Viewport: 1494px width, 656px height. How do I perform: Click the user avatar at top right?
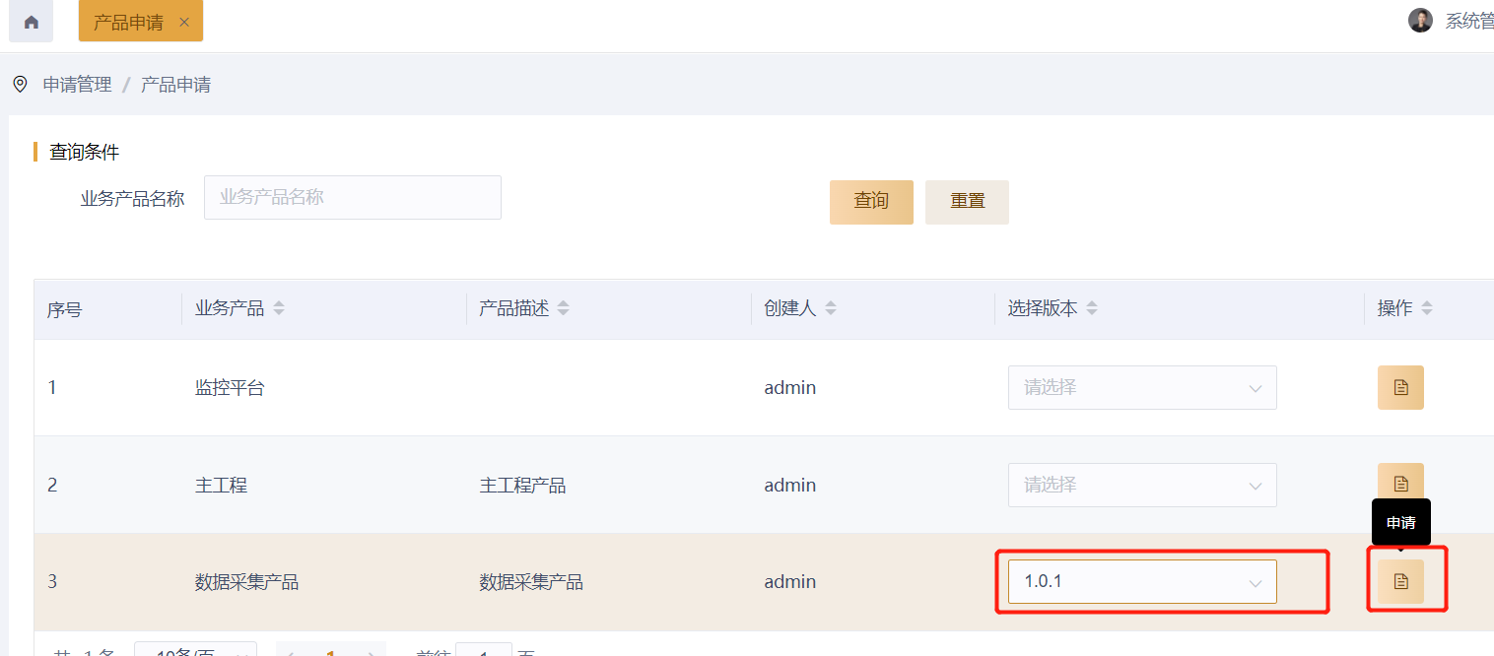click(x=1420, y=21)
